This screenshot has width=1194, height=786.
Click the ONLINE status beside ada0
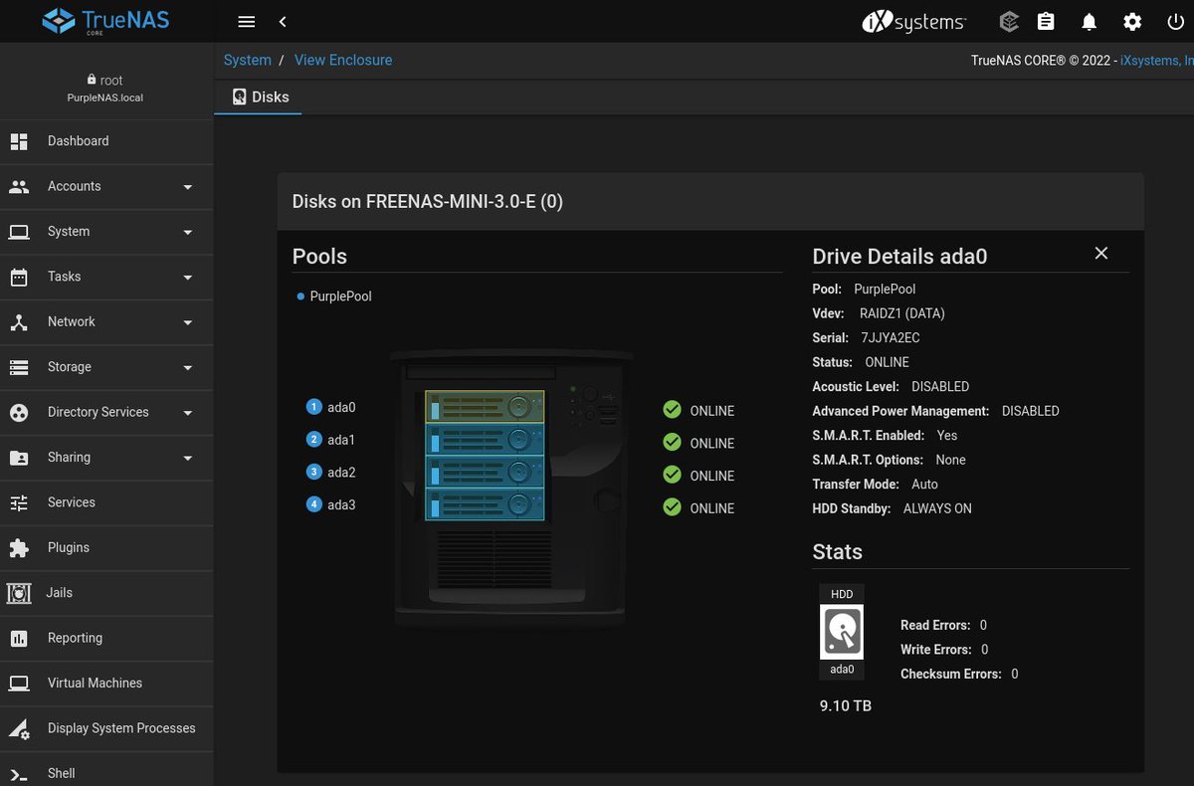(698, 411)
